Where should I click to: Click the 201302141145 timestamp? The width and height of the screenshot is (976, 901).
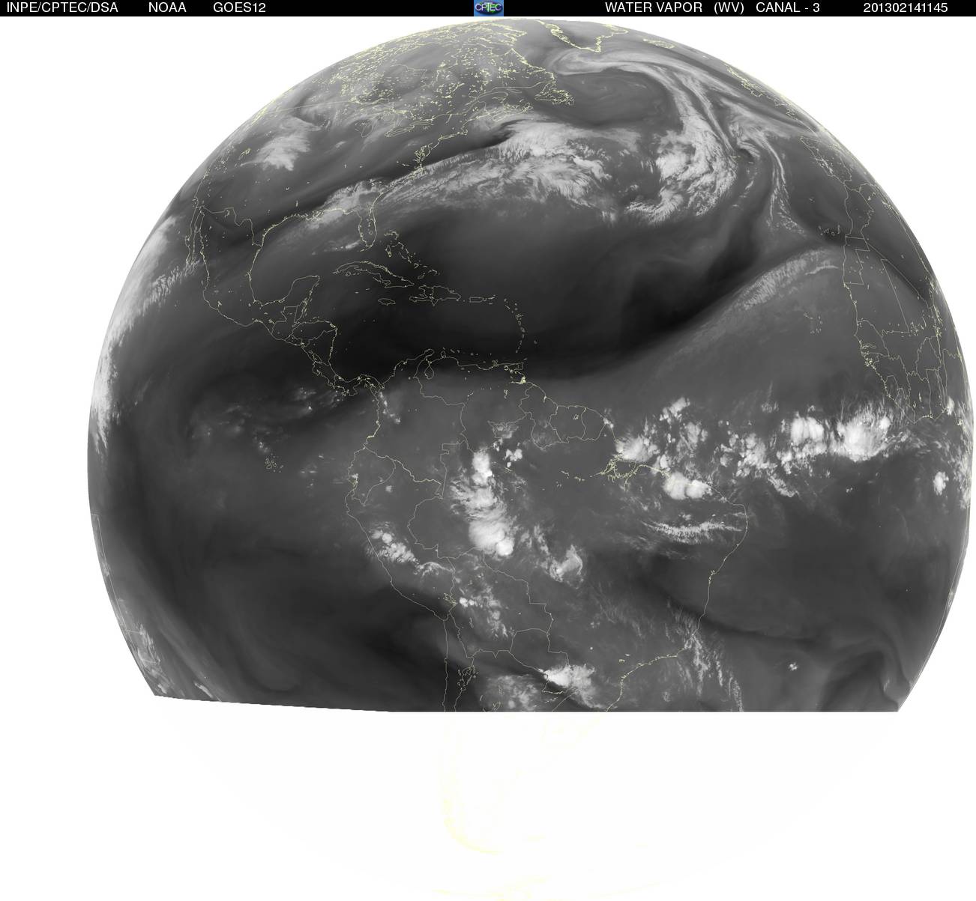(x=906, y=7)
